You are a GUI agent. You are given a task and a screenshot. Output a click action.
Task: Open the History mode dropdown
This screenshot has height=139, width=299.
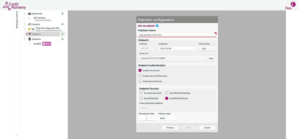[168, 118]
